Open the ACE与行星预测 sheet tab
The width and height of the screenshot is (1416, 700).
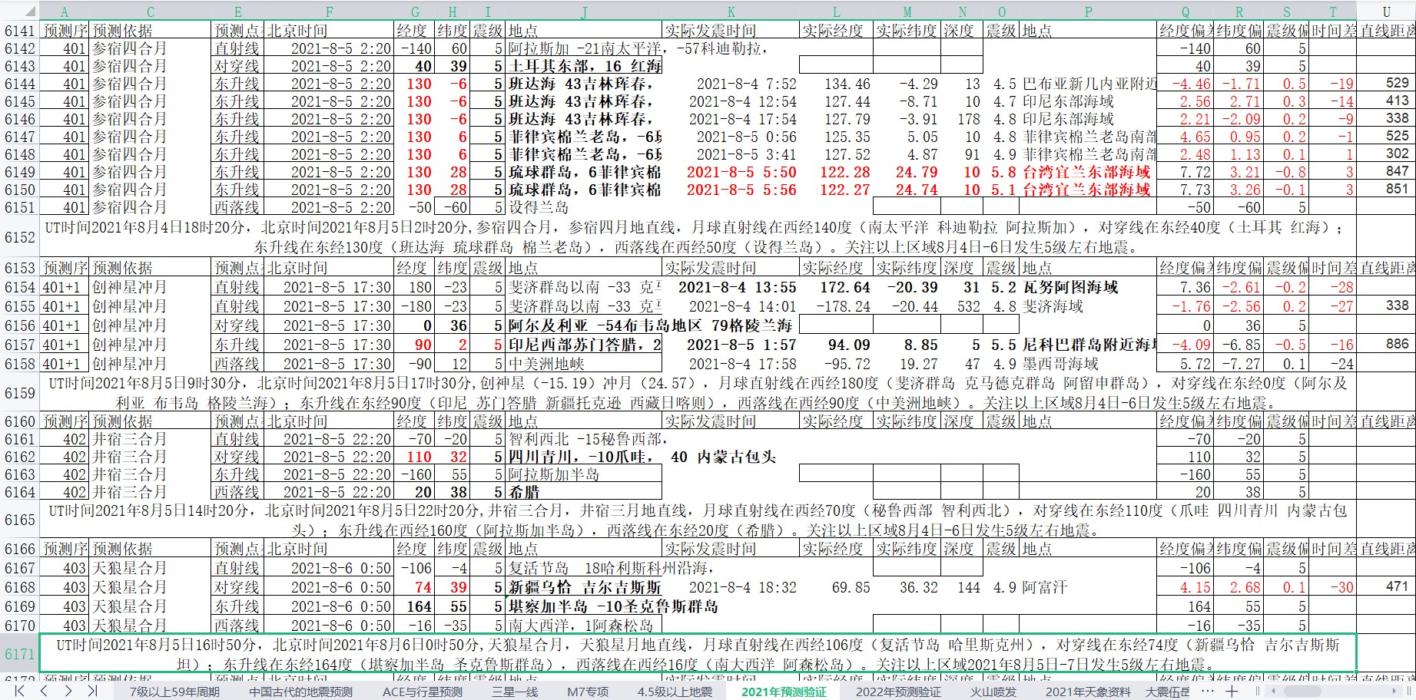click(x=423, y=692)
